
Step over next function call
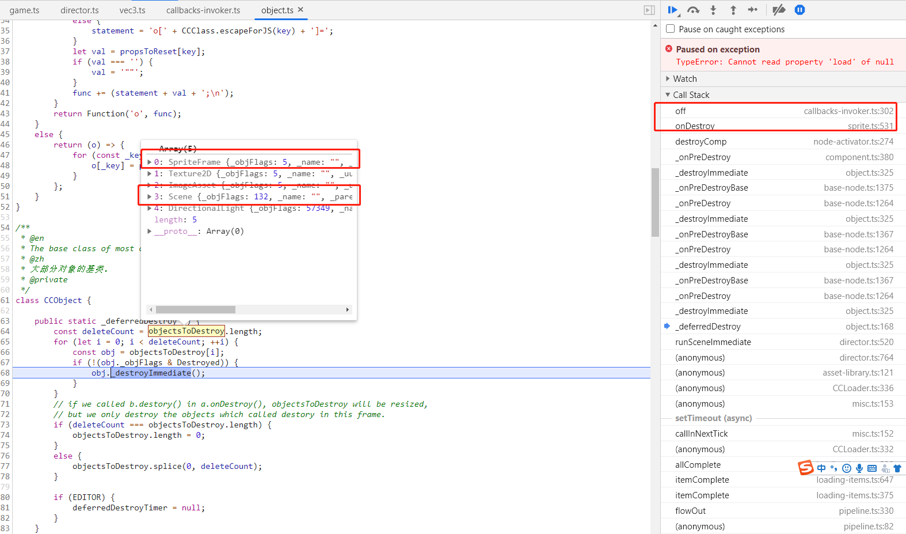pyautogui.click(x=693, y=10)
